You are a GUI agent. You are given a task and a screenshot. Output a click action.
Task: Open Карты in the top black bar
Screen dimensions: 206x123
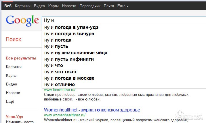pyautogui.click(x=53, y=6)
